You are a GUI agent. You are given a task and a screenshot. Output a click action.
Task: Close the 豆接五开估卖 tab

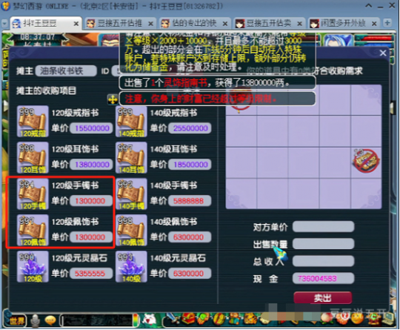pos(299,24)
